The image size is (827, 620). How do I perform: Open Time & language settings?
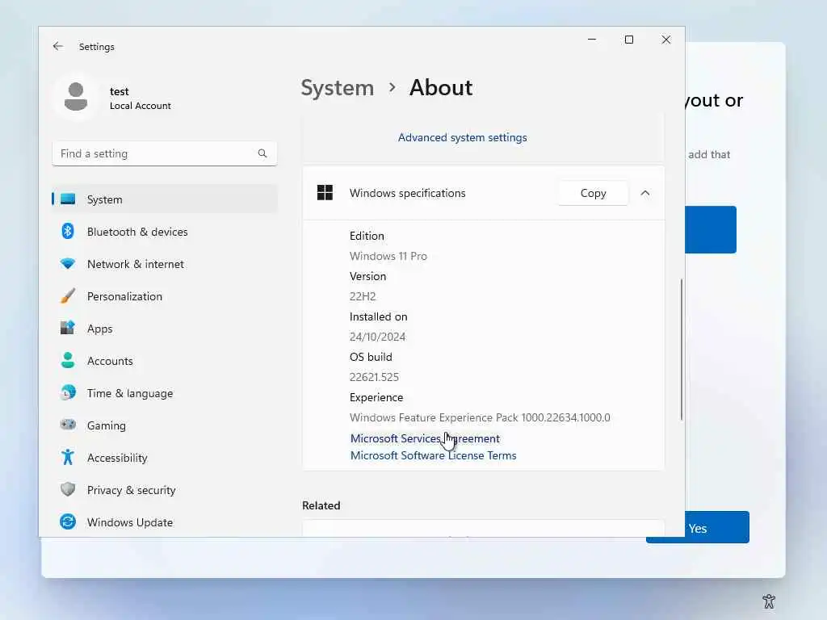[x=165, y=393]
